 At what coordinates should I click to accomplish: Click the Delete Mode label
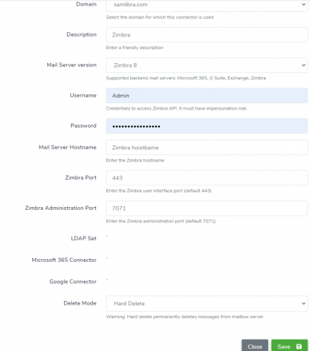[80, 303]
